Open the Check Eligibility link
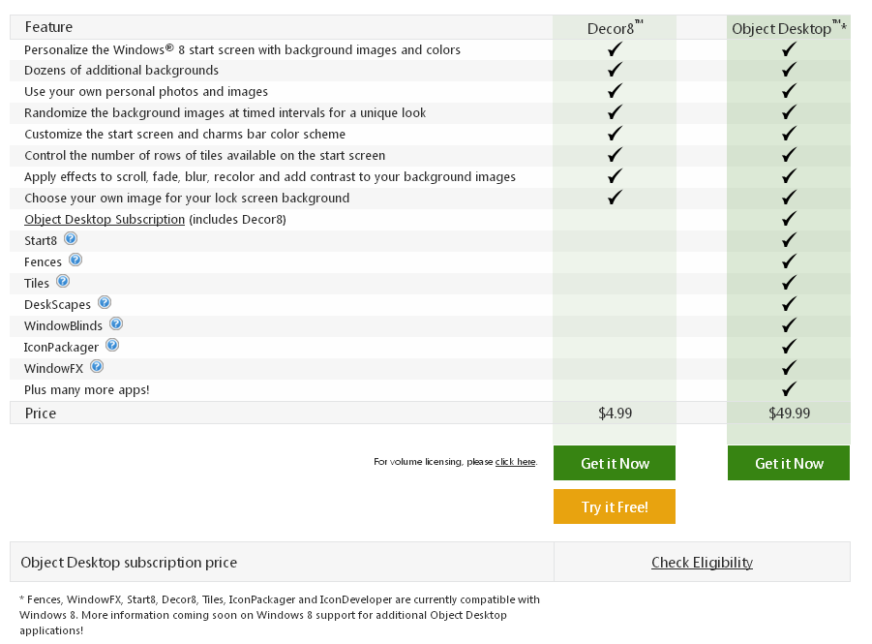 tap(702, 563)
